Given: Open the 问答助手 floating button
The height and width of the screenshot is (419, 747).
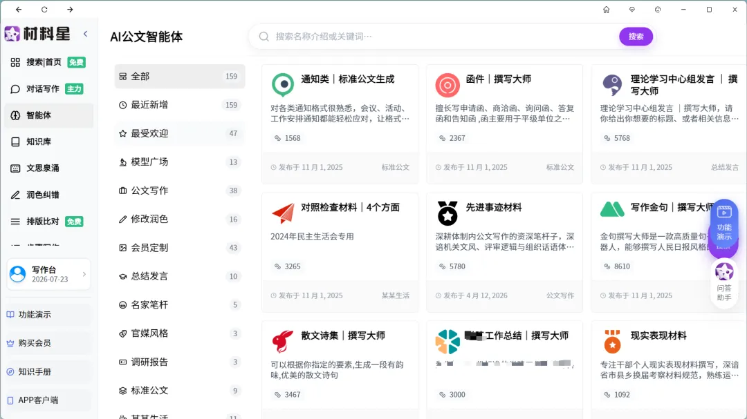Looking at the screenshot, I should tap(723, 282).
